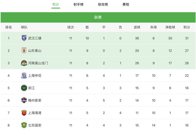The width and height of the screenshot is (196, 131).
Task: Click the 积分 column header
Action: tap(187, 27)
